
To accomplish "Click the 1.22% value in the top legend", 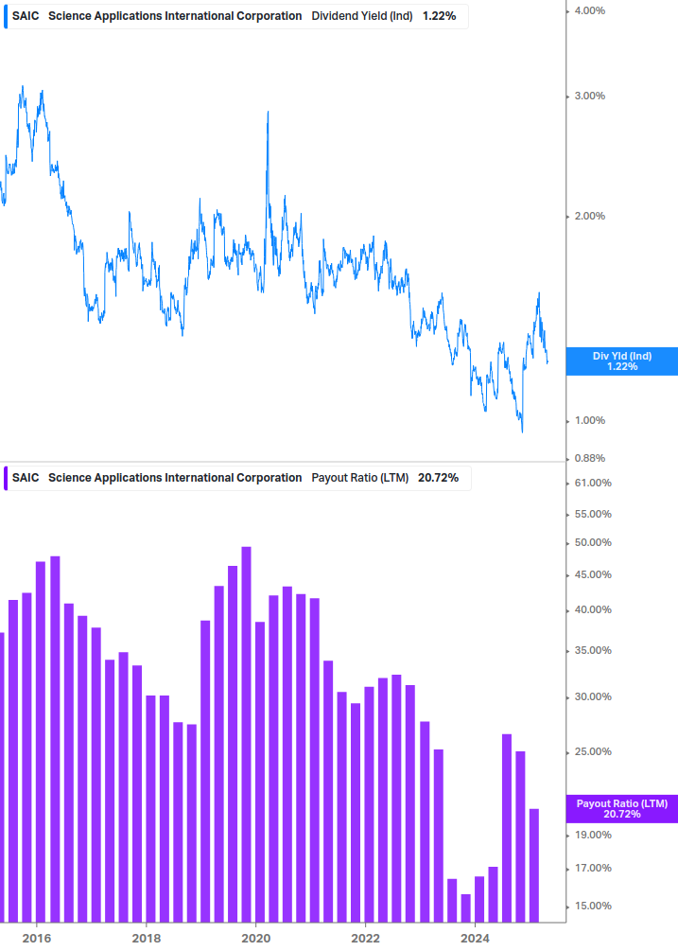I will [440, 16].
